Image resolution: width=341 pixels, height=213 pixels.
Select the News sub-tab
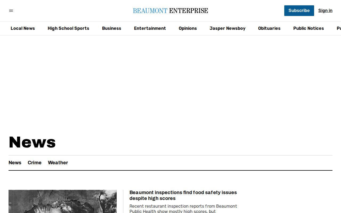[15, 163]
